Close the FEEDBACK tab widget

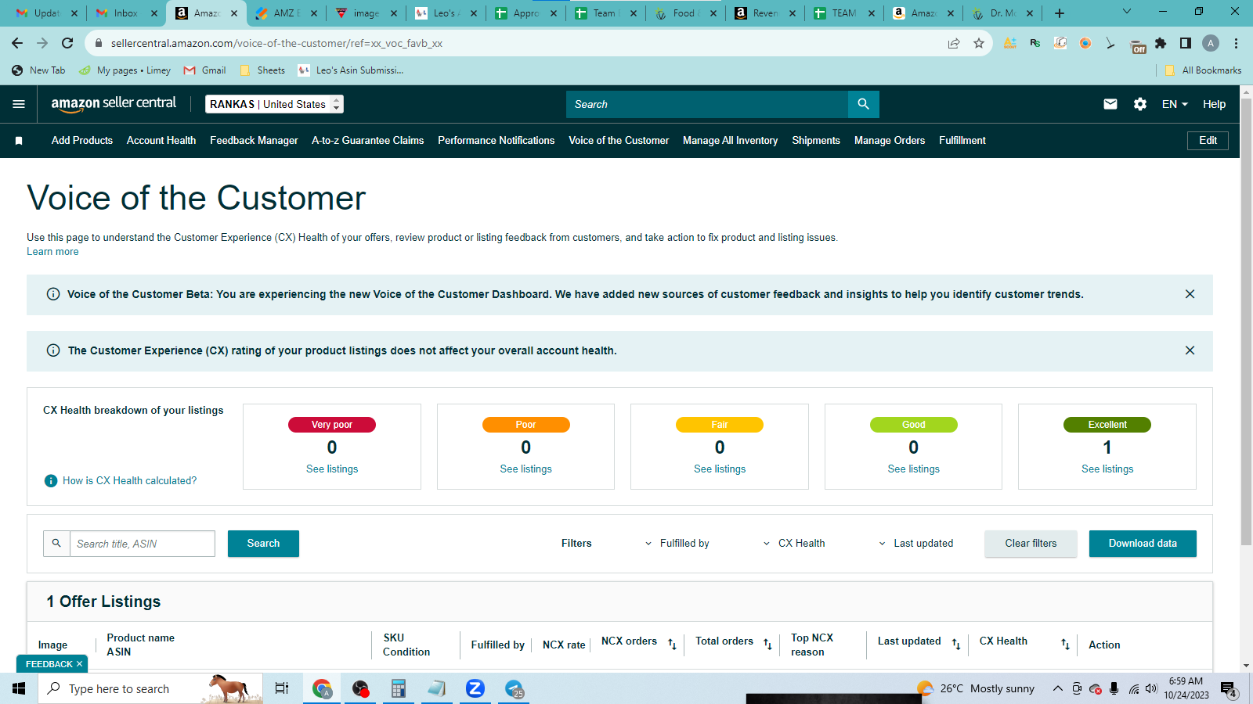point(79,664)
